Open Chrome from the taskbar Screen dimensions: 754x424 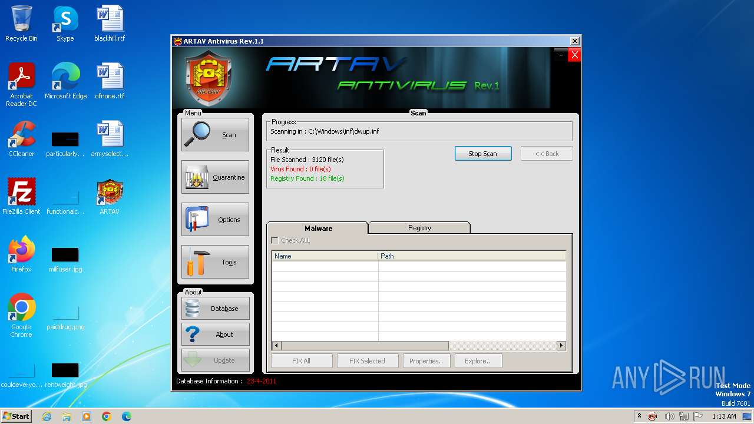[107, 416]
